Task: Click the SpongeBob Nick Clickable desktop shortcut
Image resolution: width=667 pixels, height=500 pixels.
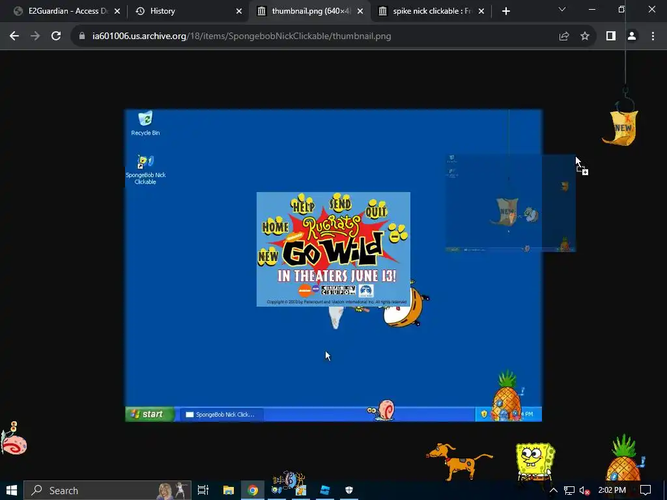Action: (145, 170)
